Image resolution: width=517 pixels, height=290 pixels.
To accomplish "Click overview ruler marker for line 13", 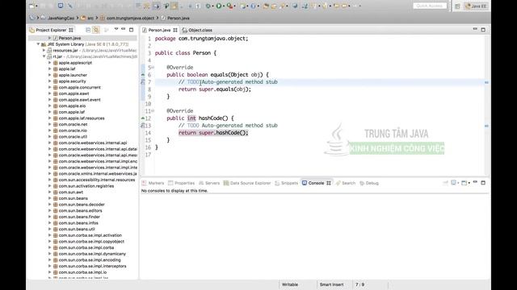I will click(x=486, y=126).
